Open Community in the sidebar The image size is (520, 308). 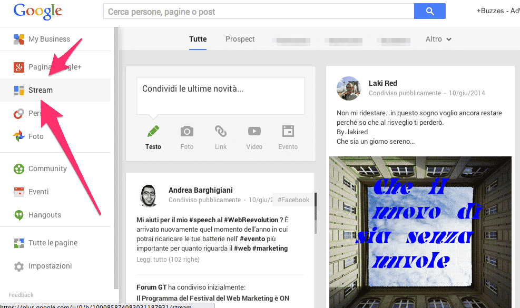48,169
